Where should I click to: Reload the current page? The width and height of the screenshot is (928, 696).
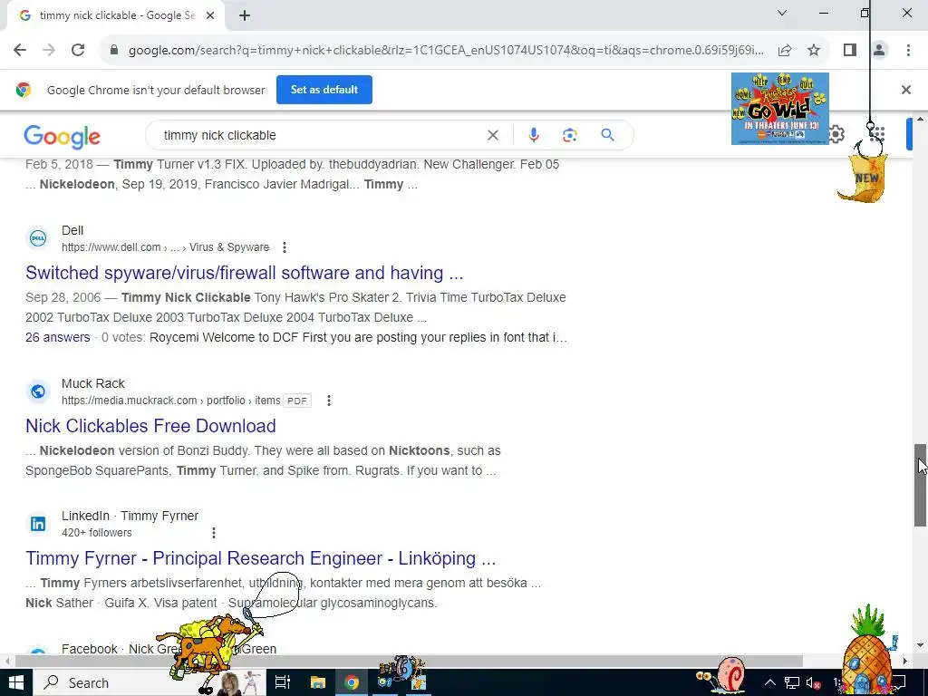[x=78, y=51]
